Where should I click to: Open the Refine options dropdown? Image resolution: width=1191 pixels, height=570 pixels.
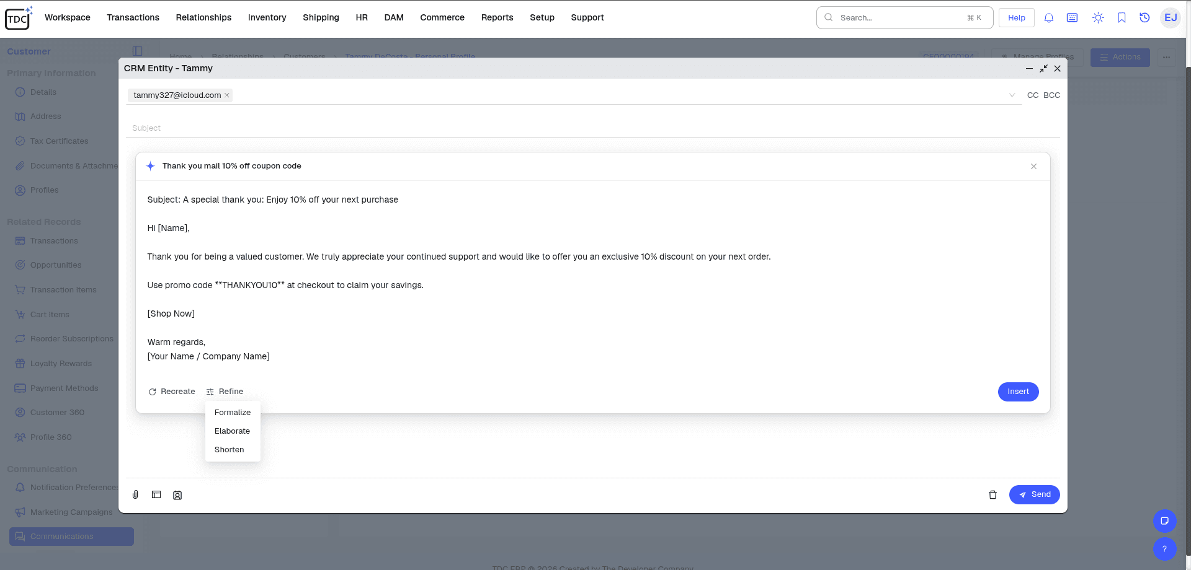[x=225, y=392]
